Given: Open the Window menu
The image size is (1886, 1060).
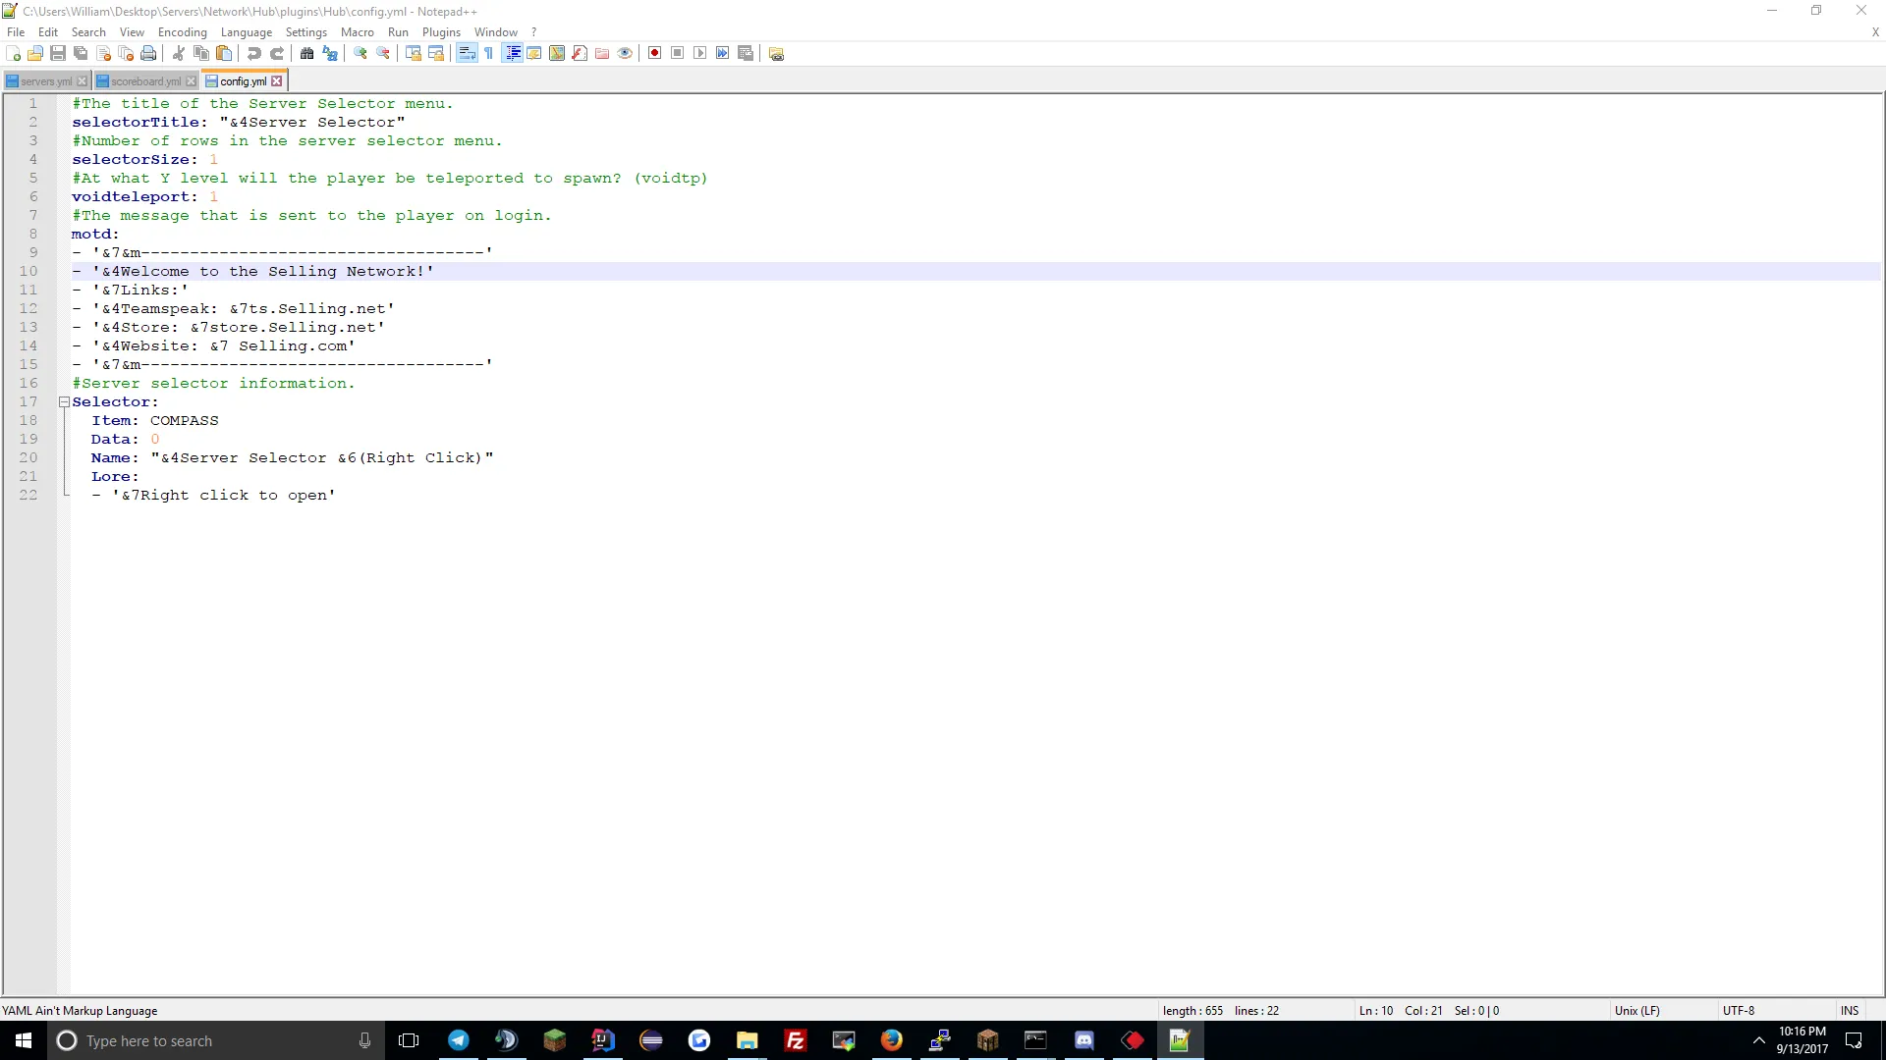Looking at the screenshot, I should click(x=496, y=32).
